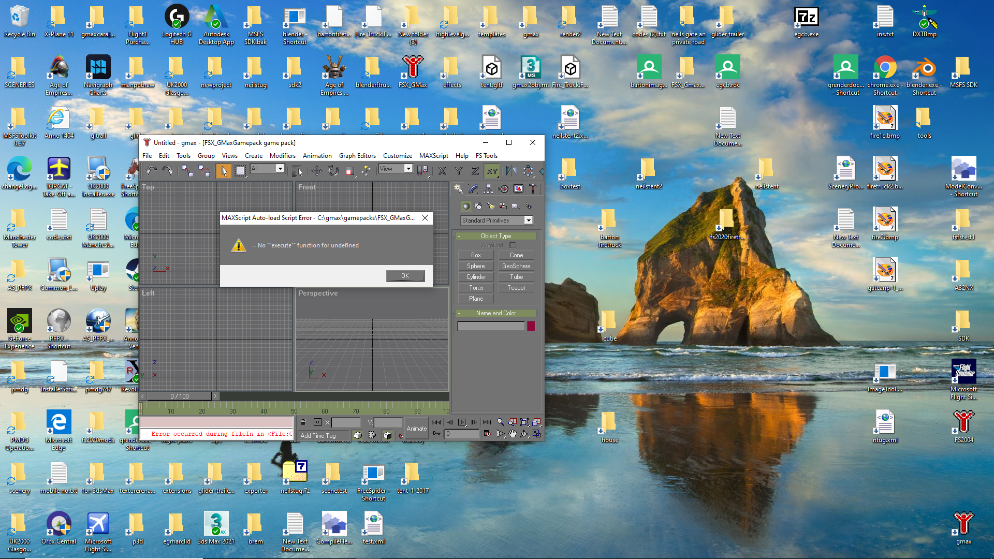Select the Helpers create category icon
The height and width of the screenshot is (559, 994).
pyautogui.click(x=515, y=206)
